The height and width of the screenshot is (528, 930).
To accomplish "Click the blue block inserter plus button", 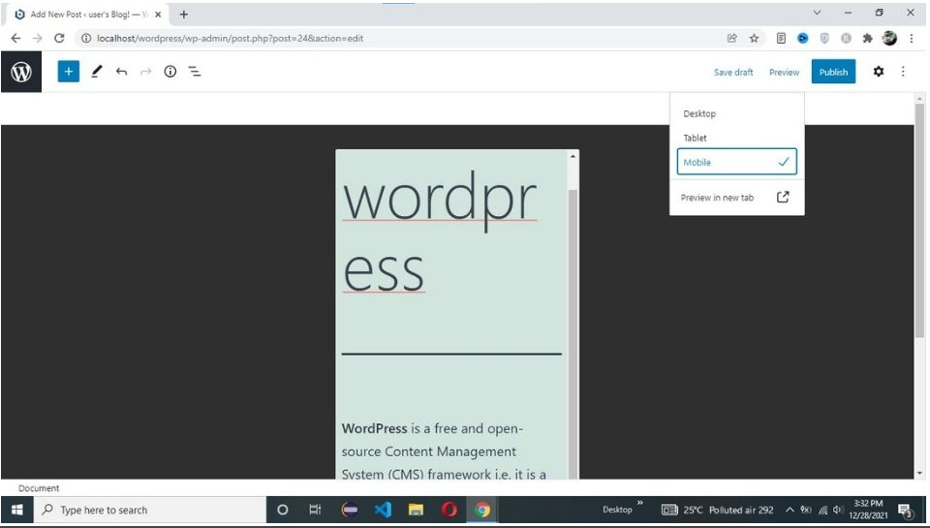I will pos(68,72).
